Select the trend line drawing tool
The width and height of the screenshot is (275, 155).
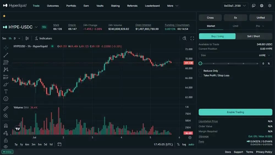pyautogui.click(x=6, y=55)
